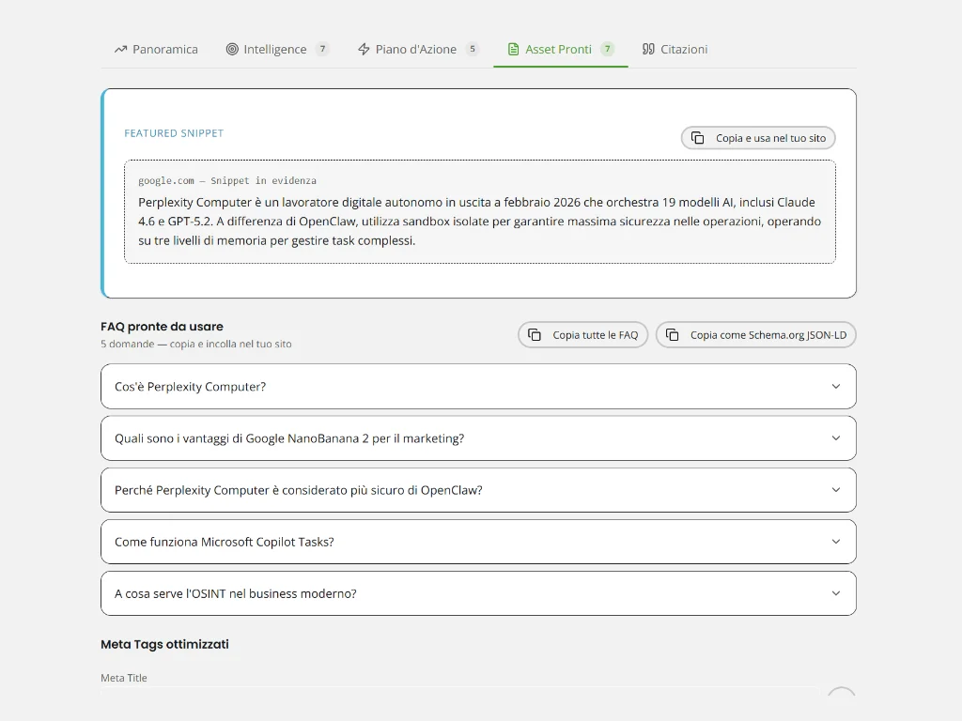Screen dimensions: 962x721
Task: Click the snippet paragraph about Perplexity Computer
Action: click(x=479, y=222)
